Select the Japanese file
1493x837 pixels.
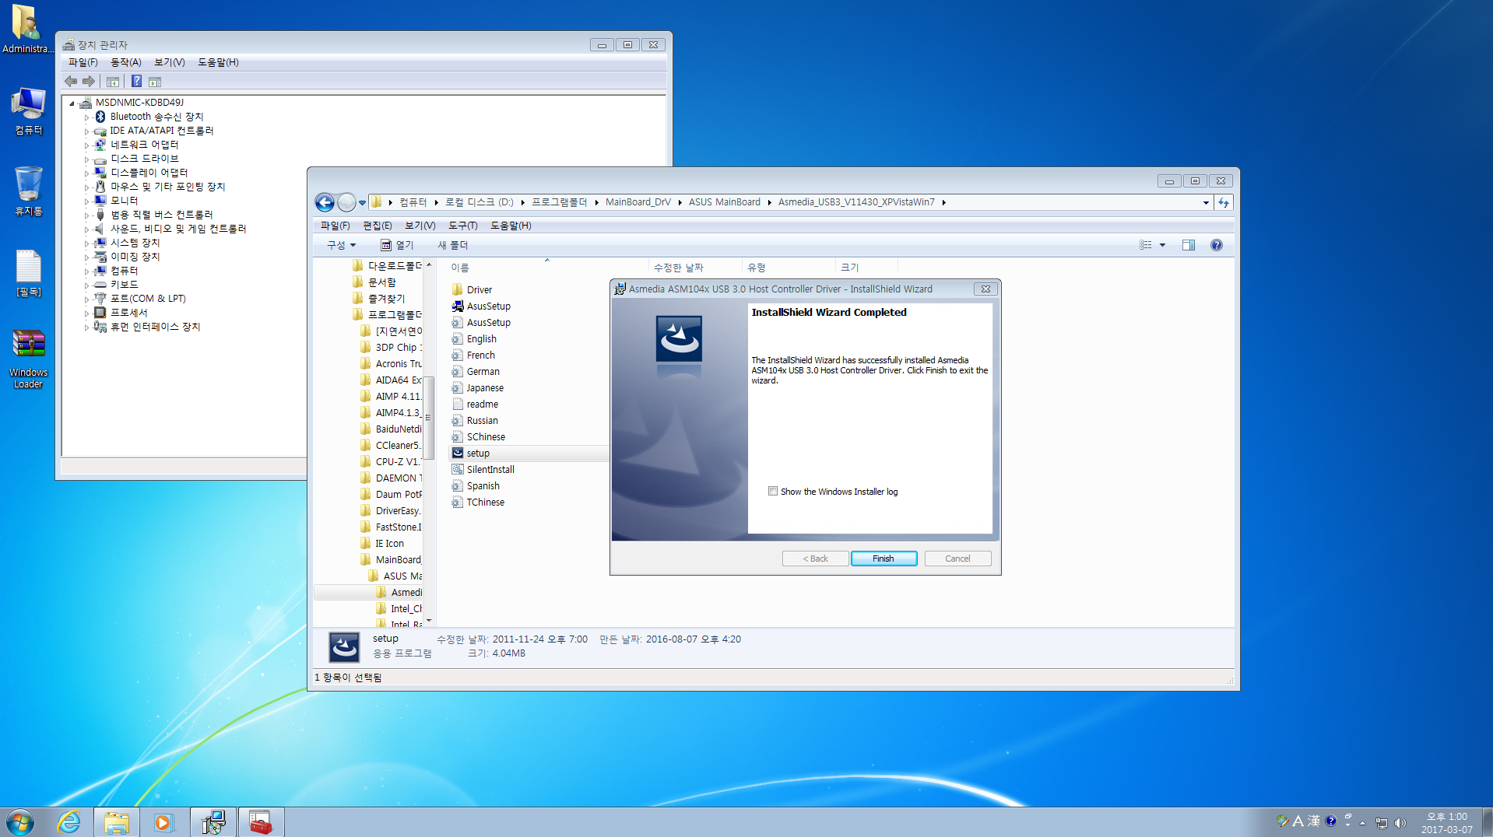485,387
